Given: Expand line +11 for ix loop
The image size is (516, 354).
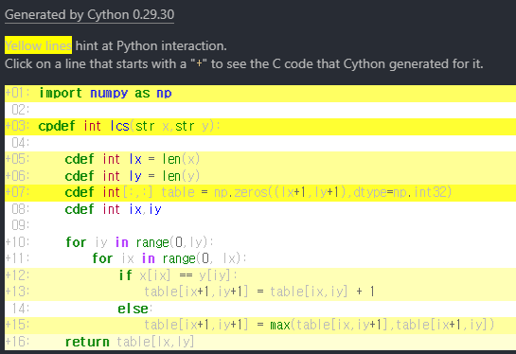Looking at the screenshot, I should pos(260,259).
